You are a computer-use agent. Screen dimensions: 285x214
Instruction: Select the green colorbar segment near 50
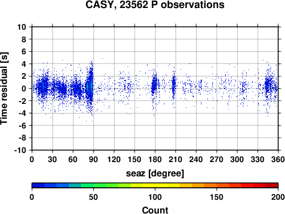point(100,185)
